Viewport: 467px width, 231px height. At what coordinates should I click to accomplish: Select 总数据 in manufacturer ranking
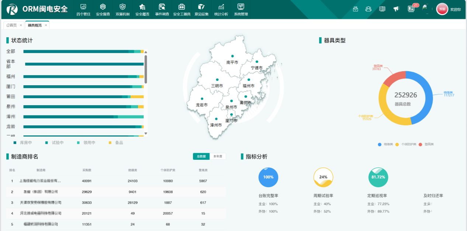coord(201,156)
